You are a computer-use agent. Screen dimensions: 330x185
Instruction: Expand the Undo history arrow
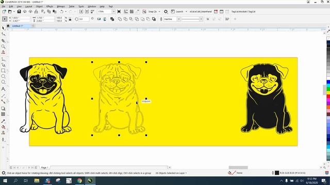pos(65,11)
